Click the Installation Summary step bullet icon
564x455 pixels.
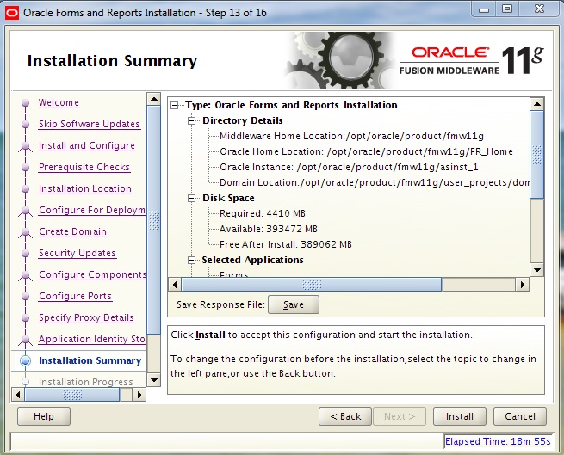[x=24, y=361]
